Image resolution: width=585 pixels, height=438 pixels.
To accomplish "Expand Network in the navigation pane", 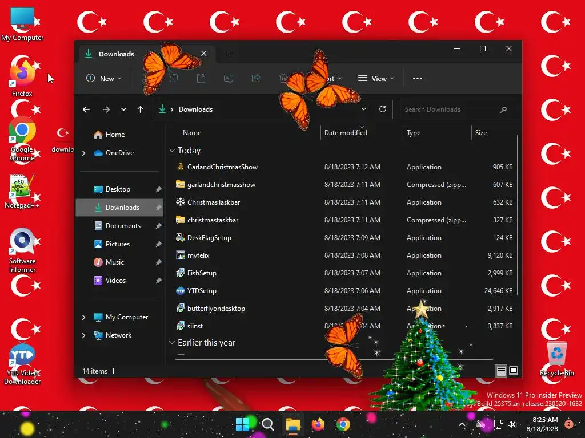I will [83, 335].
